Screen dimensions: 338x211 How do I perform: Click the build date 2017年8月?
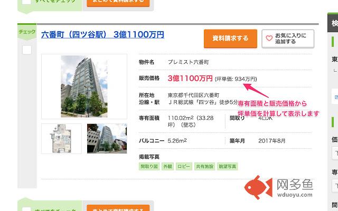[272, 141]
